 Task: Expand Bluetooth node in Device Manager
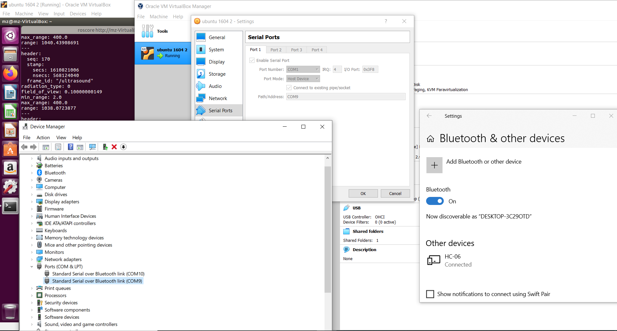point(32,173)
